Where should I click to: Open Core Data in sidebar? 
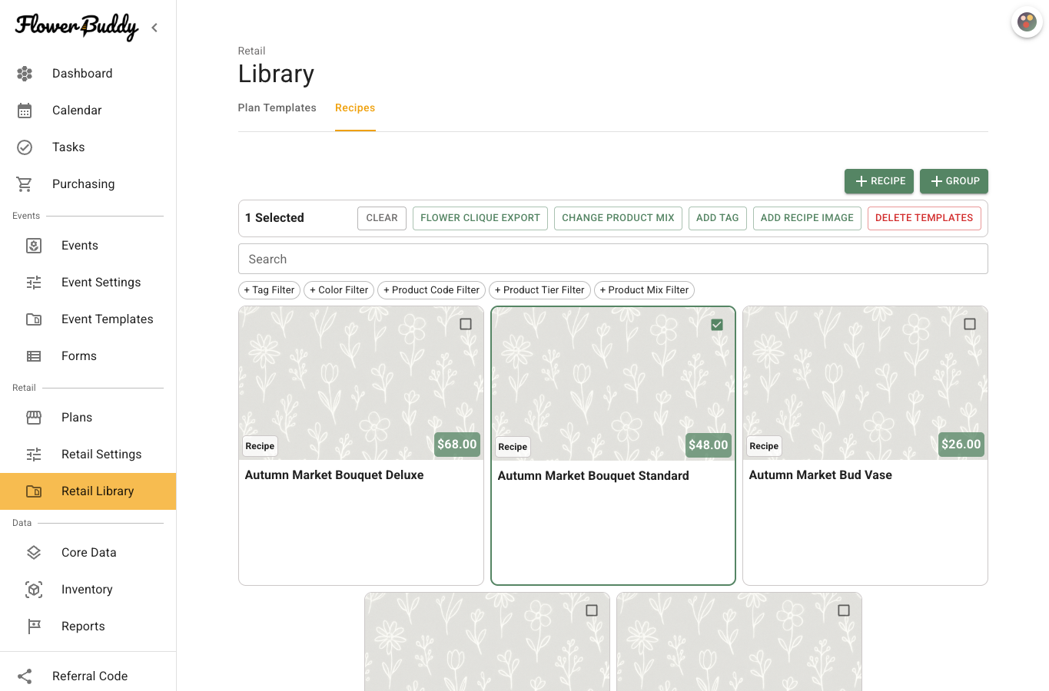(x=88, y=553)
